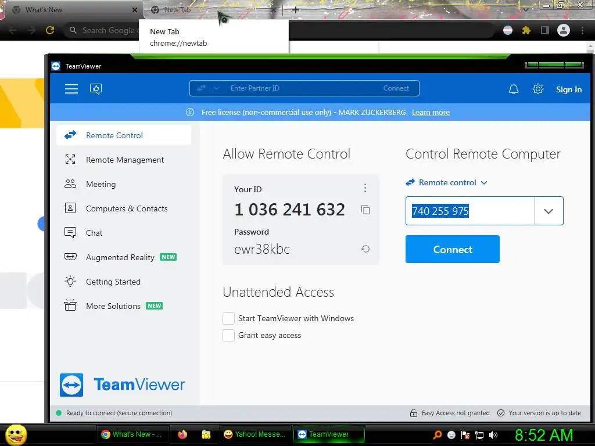The image size is (595, 446).
Task: Click the TeamViewer logo icon at bottom left
Action: (71, 385)
